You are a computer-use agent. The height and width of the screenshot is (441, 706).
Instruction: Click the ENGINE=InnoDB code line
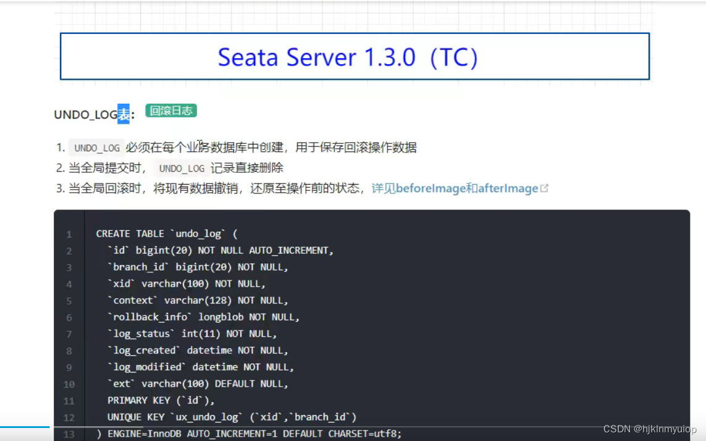click(x=248, y=434)
